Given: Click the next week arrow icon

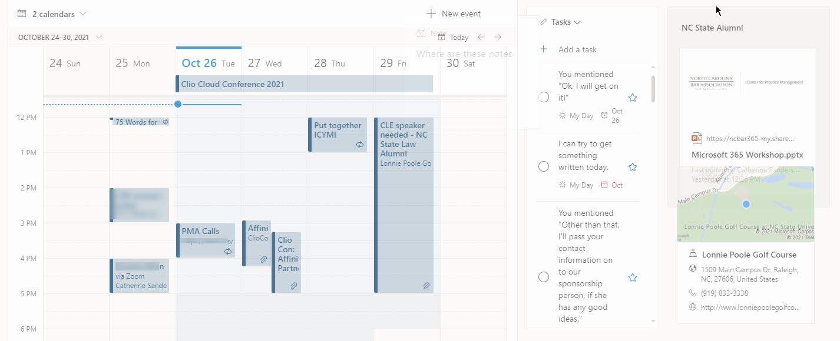Looking at the screenshot, I should [498, 37].
